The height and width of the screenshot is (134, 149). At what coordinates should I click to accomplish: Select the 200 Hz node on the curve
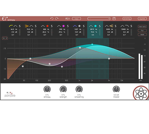50,64
